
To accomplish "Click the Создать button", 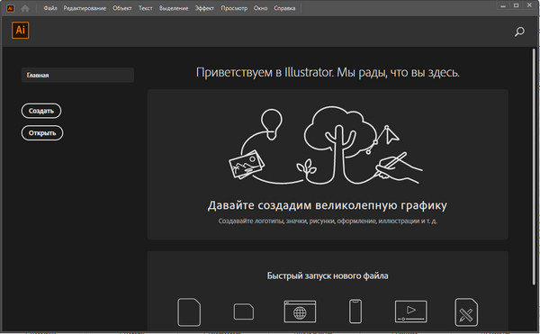I will coord(41,111).
